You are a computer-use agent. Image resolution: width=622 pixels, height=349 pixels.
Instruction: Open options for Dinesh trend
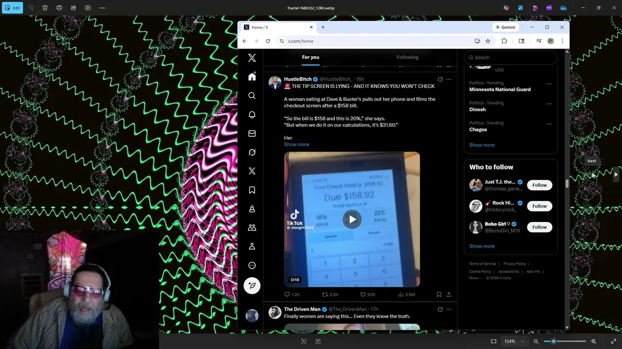549,103
